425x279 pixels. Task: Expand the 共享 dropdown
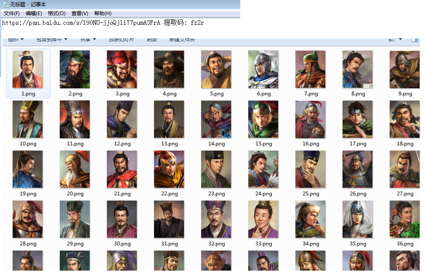[x=88, y=39]
